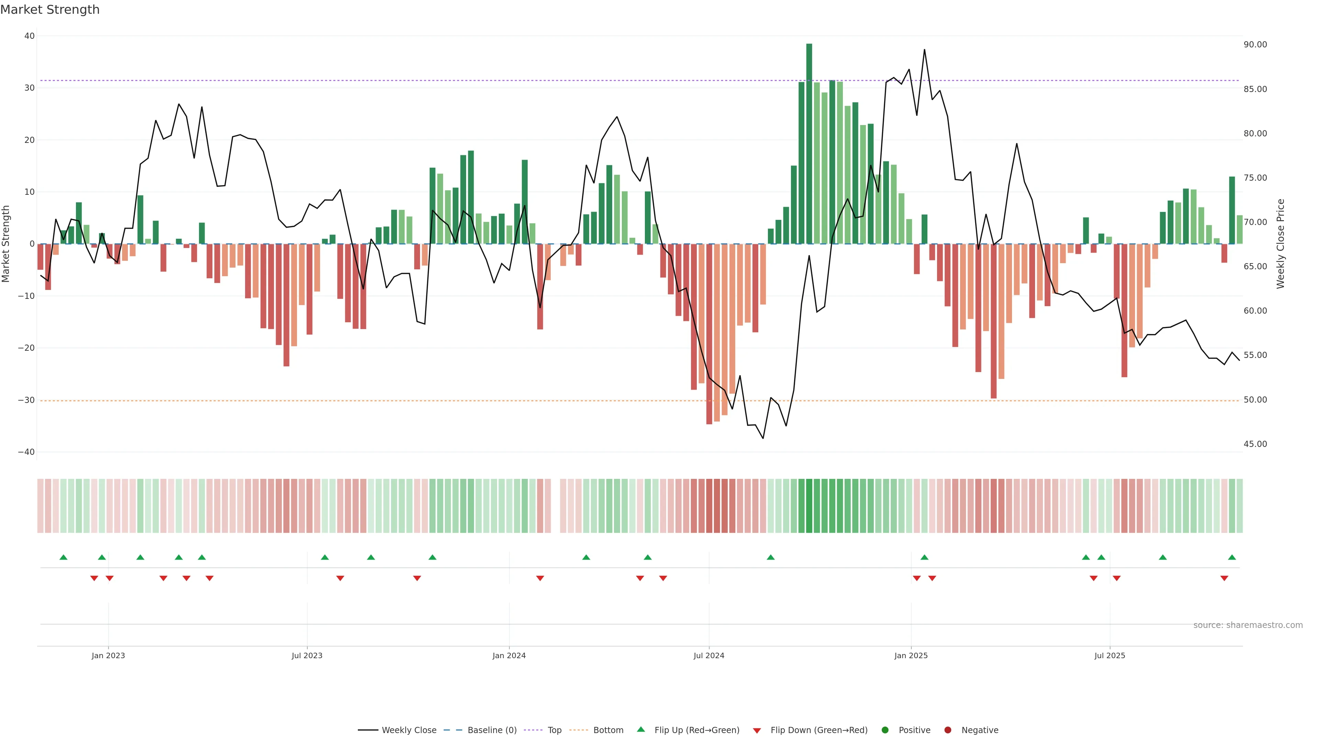Click the Jan 2024 x-axis label
Viewport: 1320px width, 742px height.
pyautogui.click(x=509, y=655)
